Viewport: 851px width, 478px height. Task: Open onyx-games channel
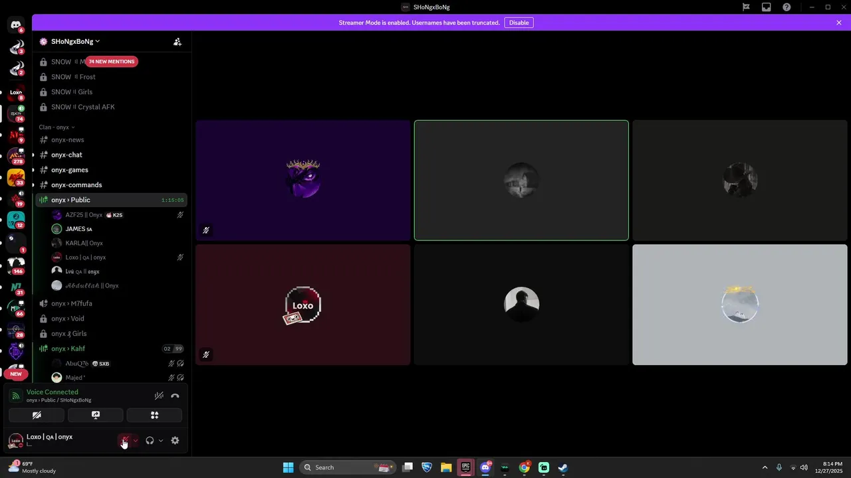point(111,170)
